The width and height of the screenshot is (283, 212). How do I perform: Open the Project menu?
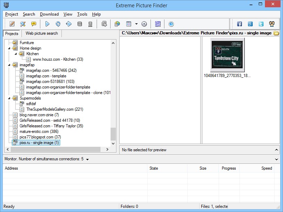(11, 14)
